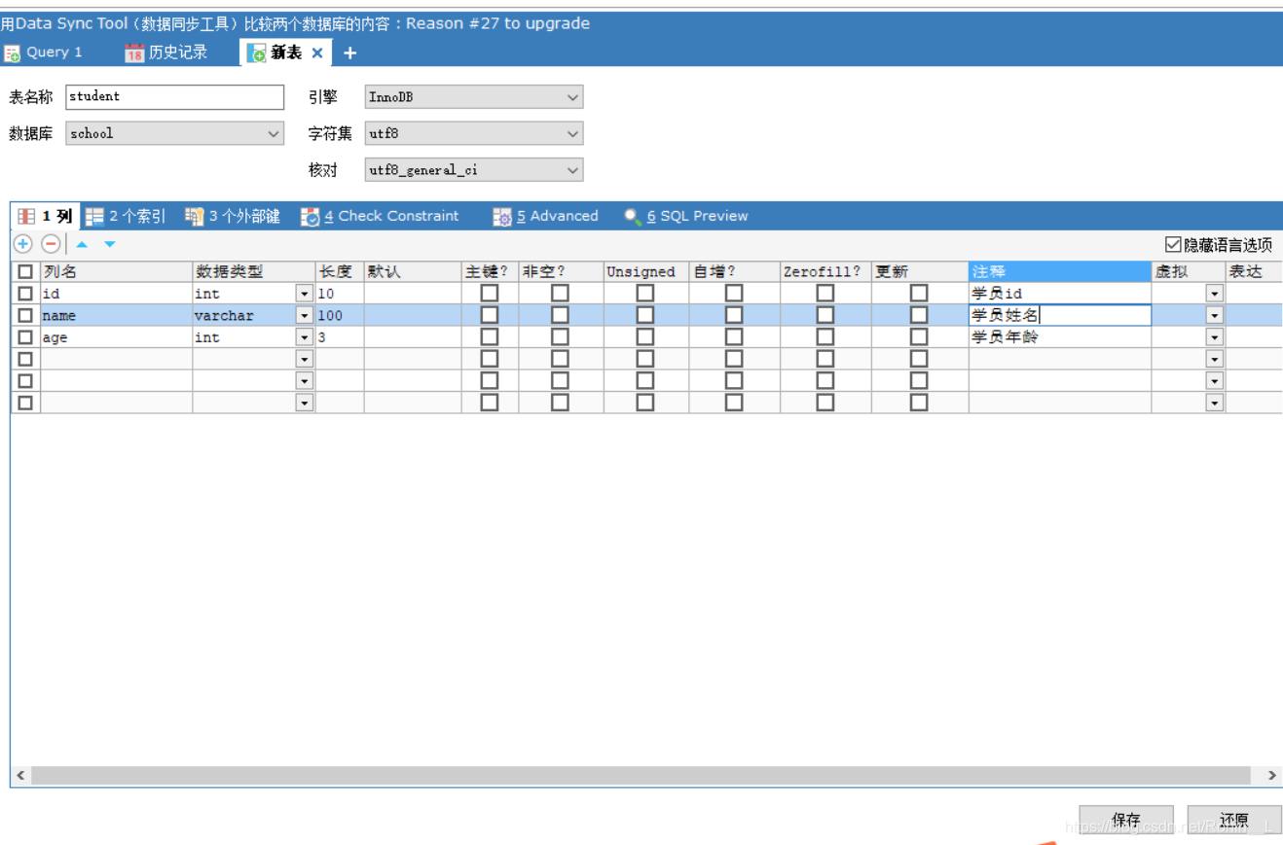Click the 注释 column header
The width and height of the screenshot is (1283, 845).
1060,271
